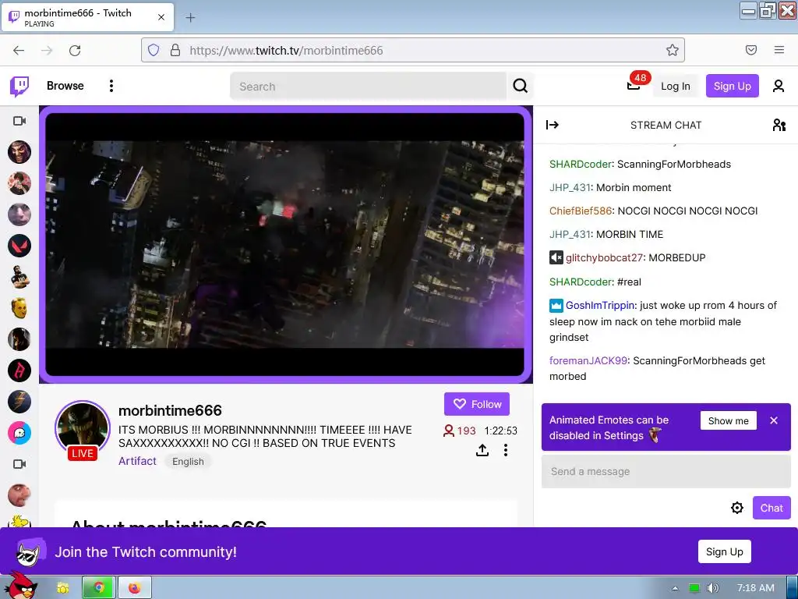Open the Firefox hamburger menu
The height and width of the screenshot is (599, 798).
coord(779,50)
